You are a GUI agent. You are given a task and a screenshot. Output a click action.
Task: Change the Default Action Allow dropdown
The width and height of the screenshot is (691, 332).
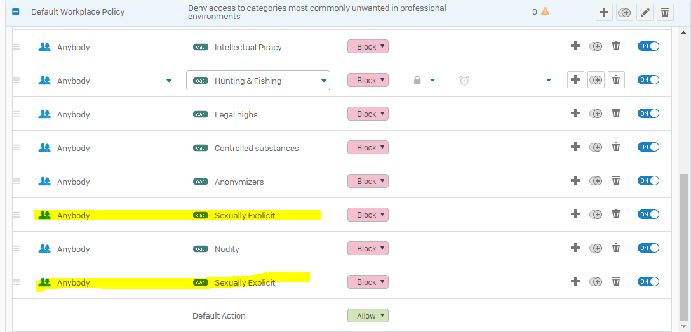tap(368, 315)
